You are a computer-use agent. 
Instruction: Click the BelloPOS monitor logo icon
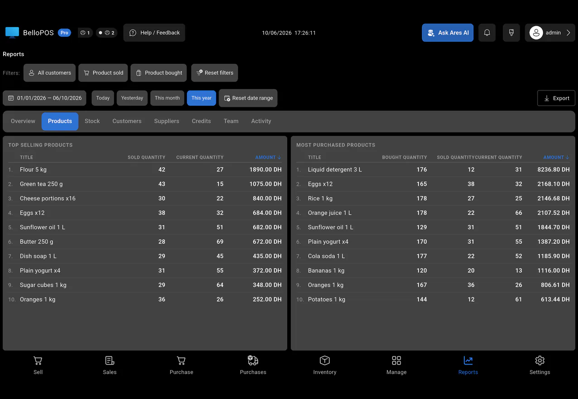[x=12, y=33]
